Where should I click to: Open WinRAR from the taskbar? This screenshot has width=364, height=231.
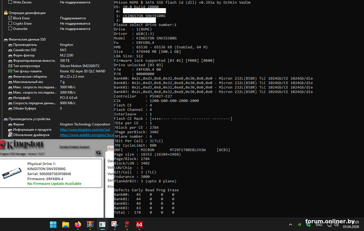click(90, 224)
